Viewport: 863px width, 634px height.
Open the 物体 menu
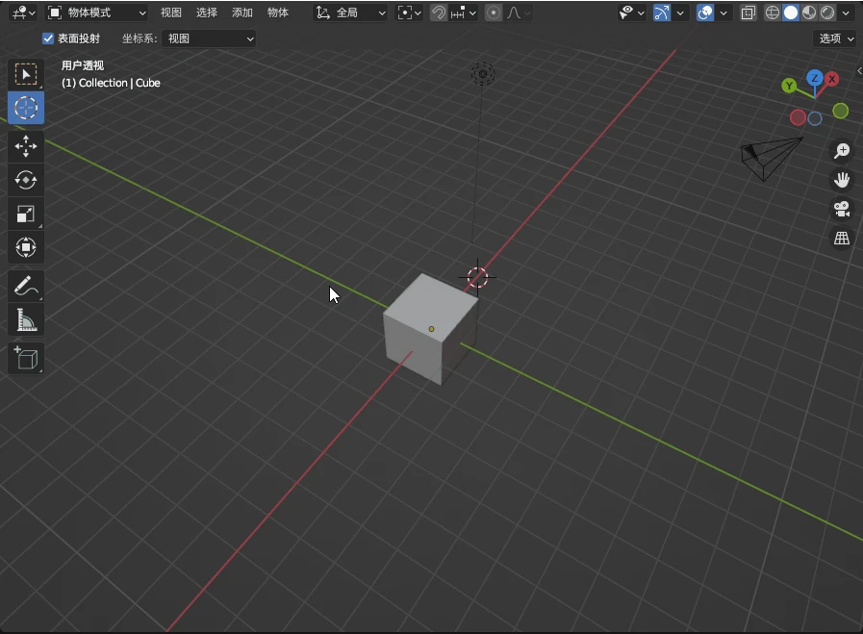pos(277,13)
